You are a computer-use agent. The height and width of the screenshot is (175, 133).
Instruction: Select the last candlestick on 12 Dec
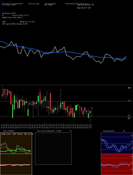coord(92,112)
